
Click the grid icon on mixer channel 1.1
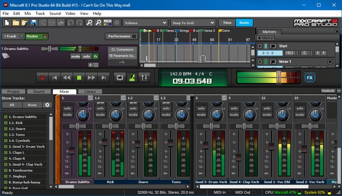click(x=123, y=98)
